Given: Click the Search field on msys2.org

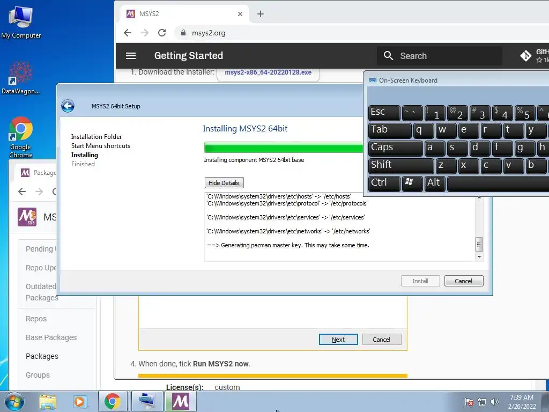Looking at the screenshot, I should [440, 56].
